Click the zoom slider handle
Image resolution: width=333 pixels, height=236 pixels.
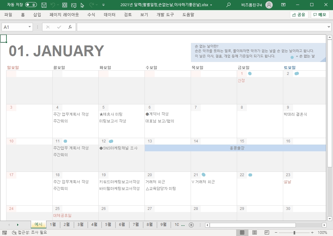click(x=294, y=233)
